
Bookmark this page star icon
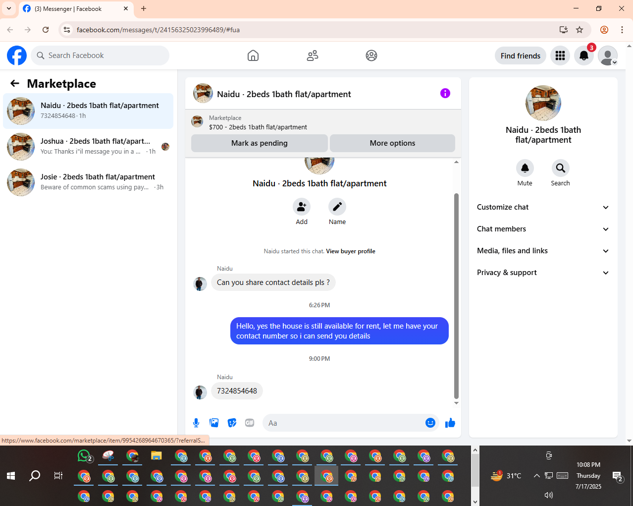click(x=580, y=30)
